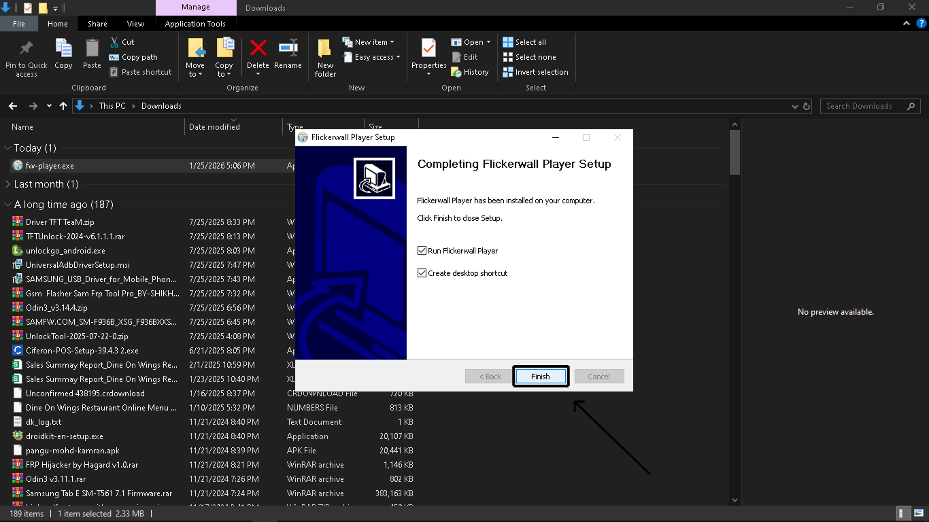Screen dimensions: 929x522
Task: Switch to the View ribbon tab
Action: coord(136,24)
